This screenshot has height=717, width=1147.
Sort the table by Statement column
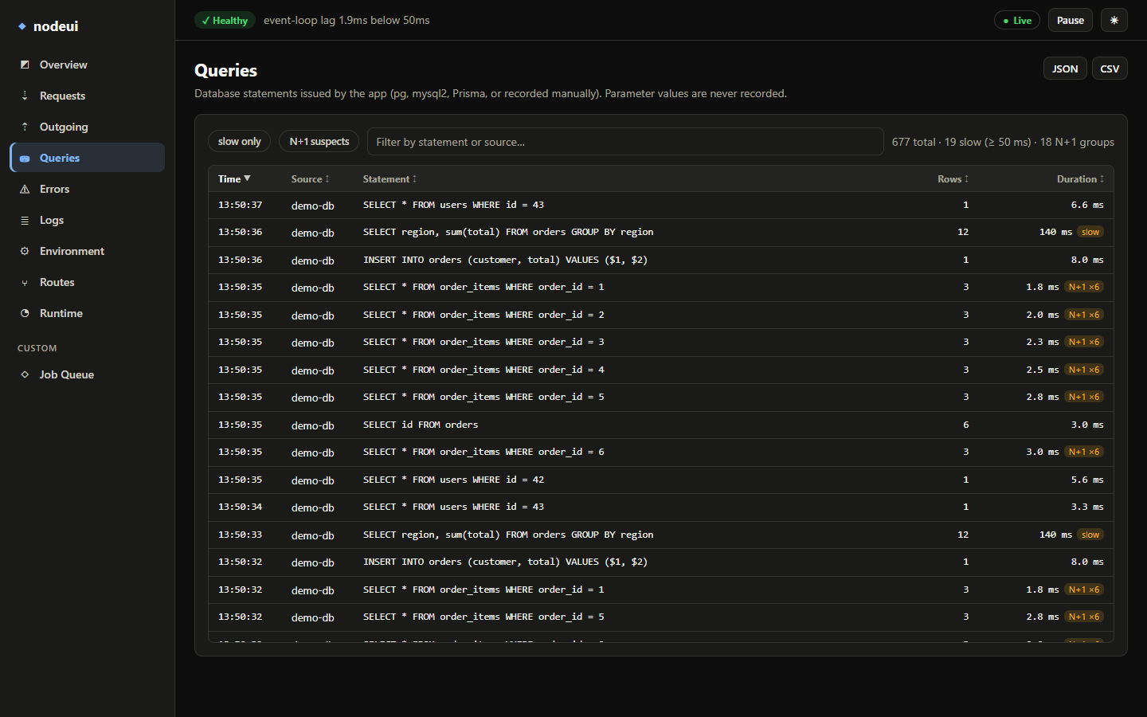tap(390, 178)
